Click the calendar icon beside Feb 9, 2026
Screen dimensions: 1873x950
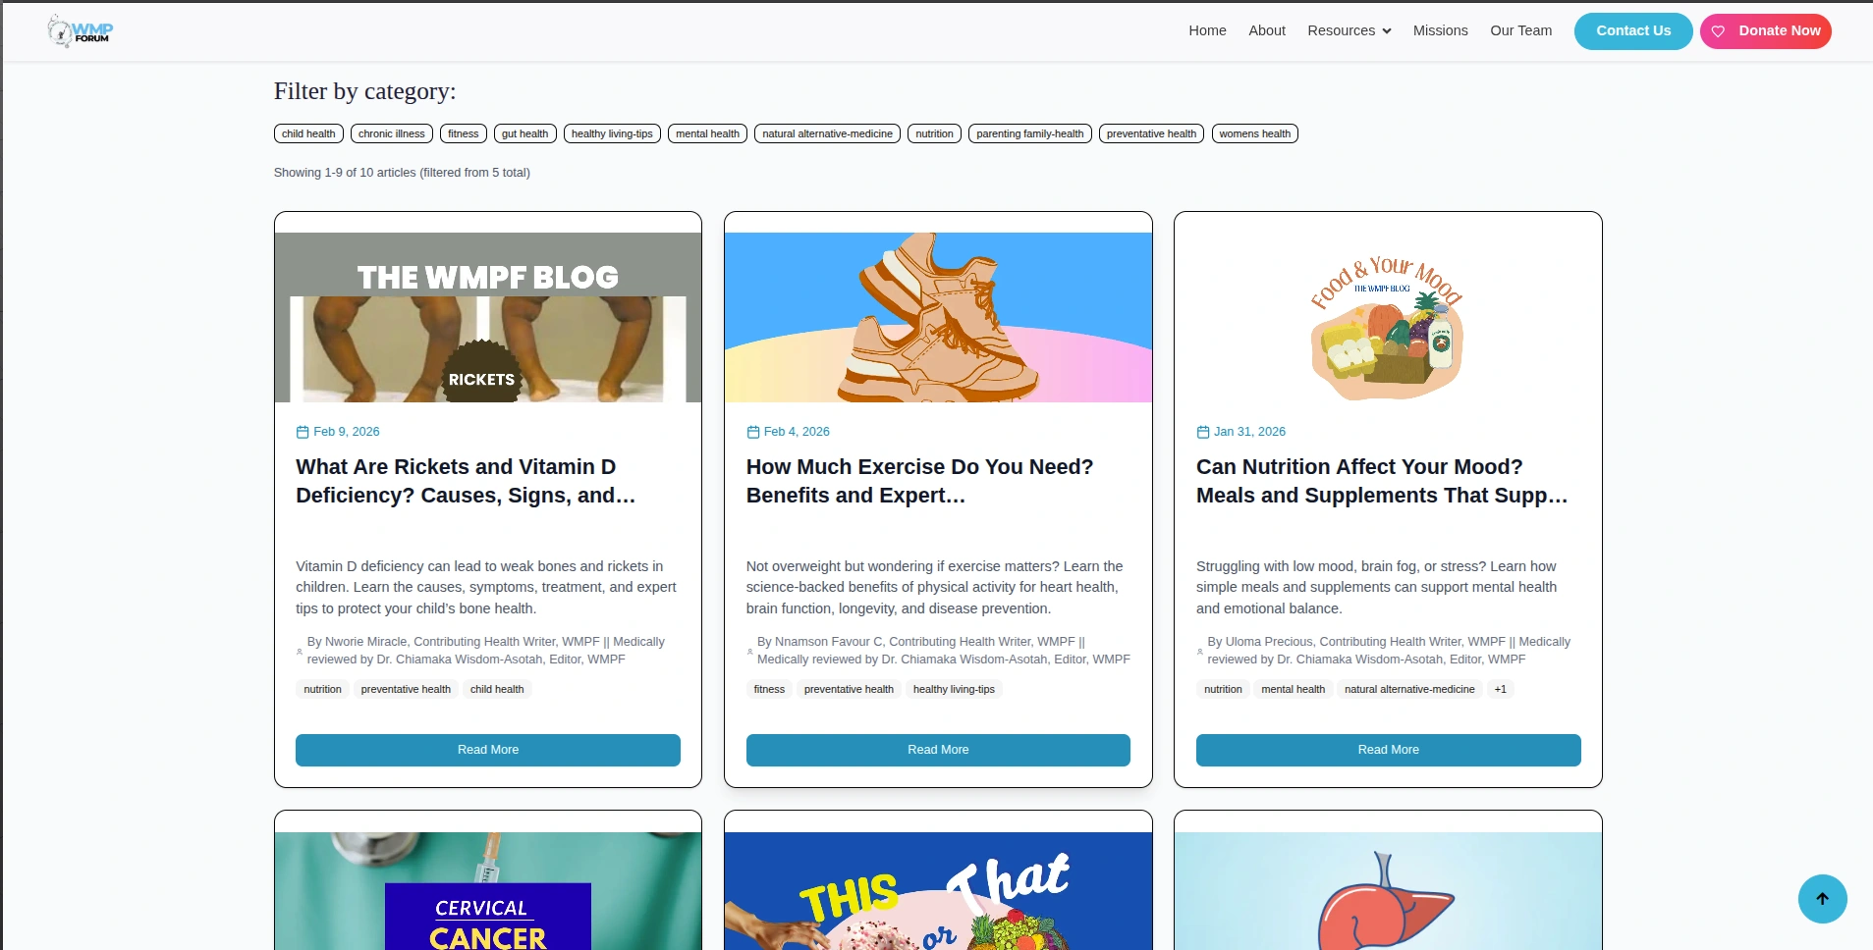coord(303,432)
